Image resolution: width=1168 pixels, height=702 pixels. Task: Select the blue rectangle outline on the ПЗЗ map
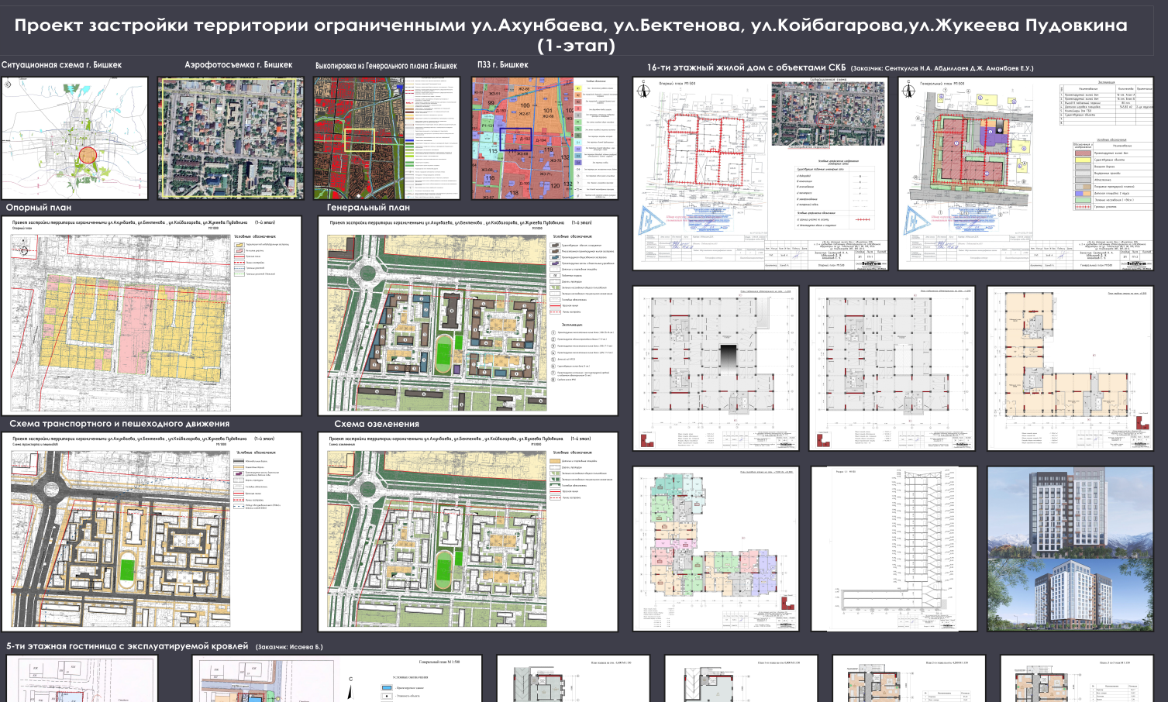click(x=515, y=139)
